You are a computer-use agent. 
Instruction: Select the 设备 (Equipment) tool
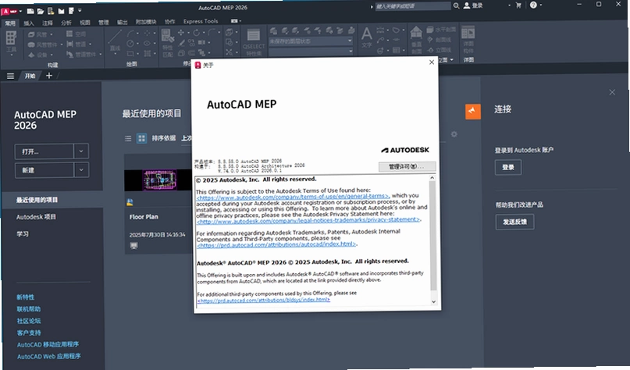(x=38, y=55)
